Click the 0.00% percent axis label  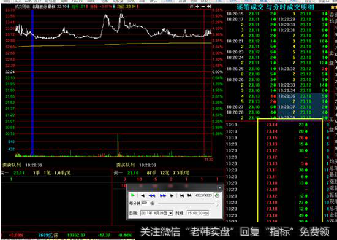[218, 72]
